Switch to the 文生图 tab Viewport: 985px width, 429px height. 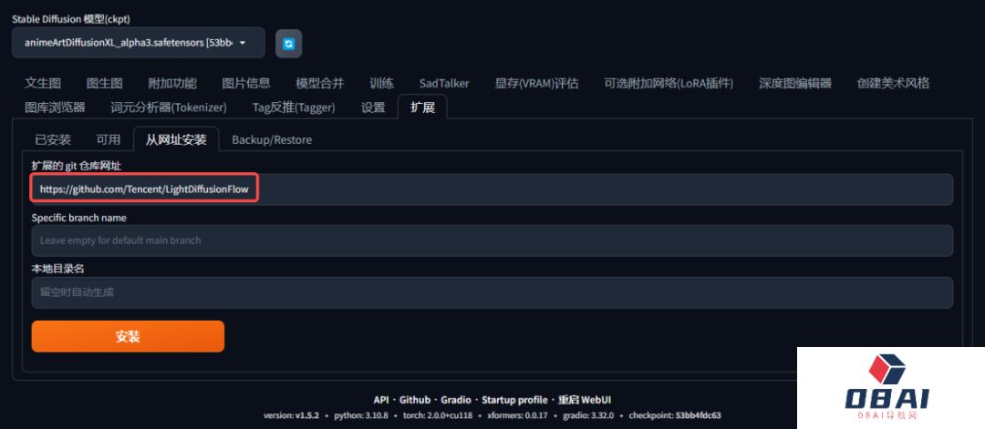[x=43, y=84]
